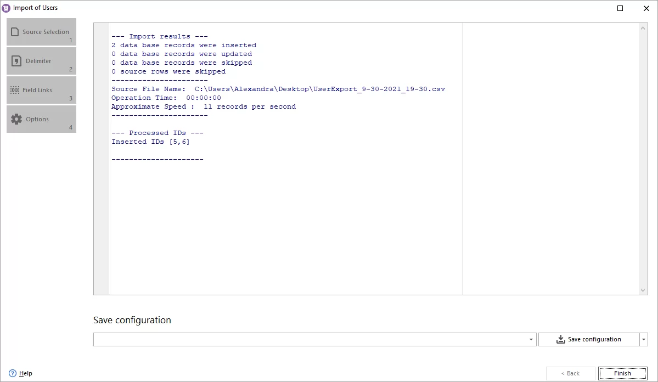Click the download icon on Save configuration button

pos(560,339)
